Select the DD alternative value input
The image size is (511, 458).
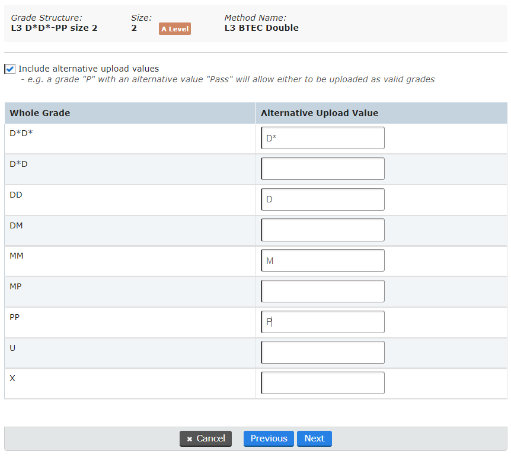(322, 199)
